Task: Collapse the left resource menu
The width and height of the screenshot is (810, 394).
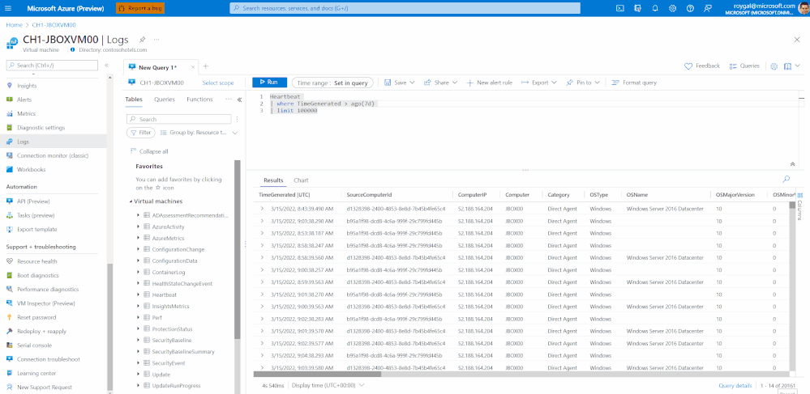Action: (x=106, y=66)
